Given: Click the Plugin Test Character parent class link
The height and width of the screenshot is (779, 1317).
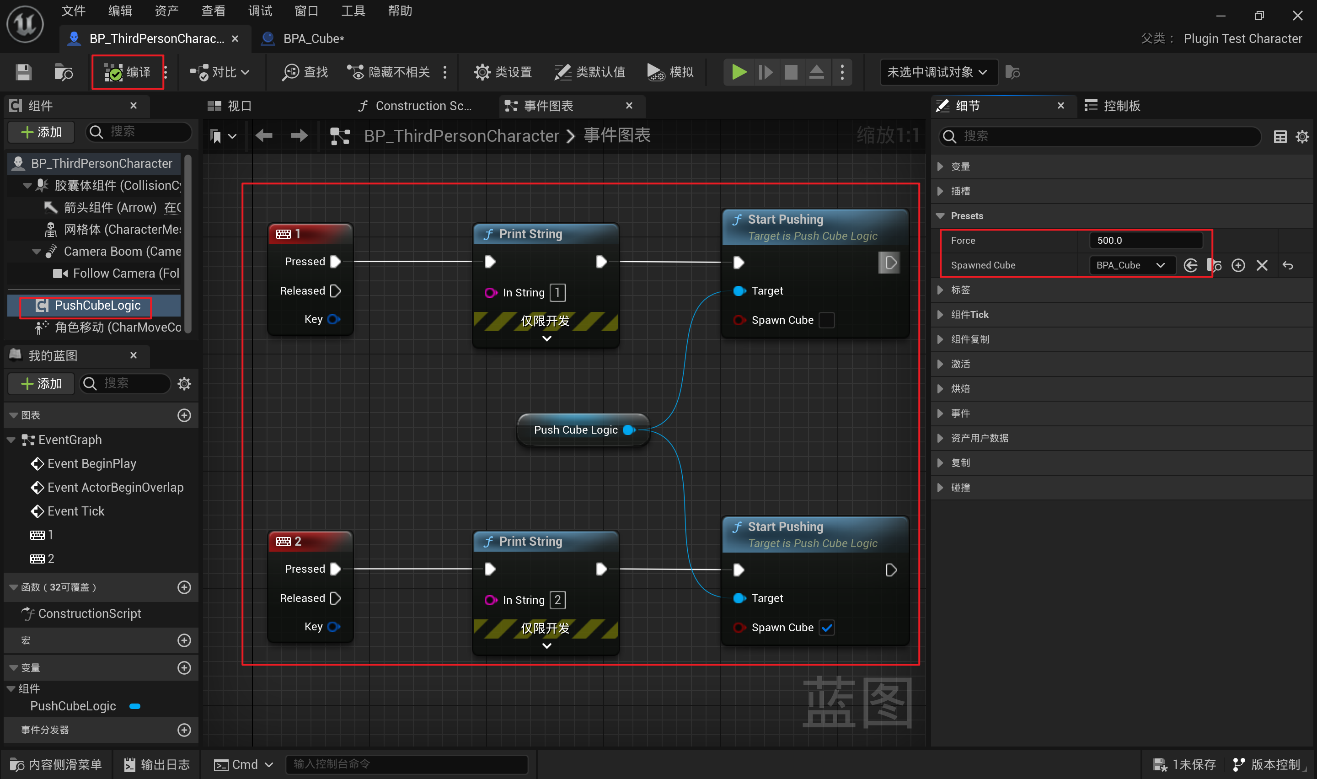Looking at the screenshot, I should click(x=1242, y=39).
